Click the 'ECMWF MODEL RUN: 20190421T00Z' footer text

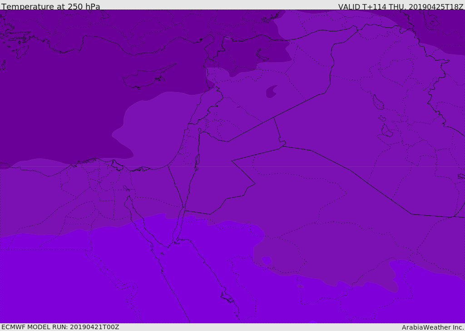coord(60,327)
